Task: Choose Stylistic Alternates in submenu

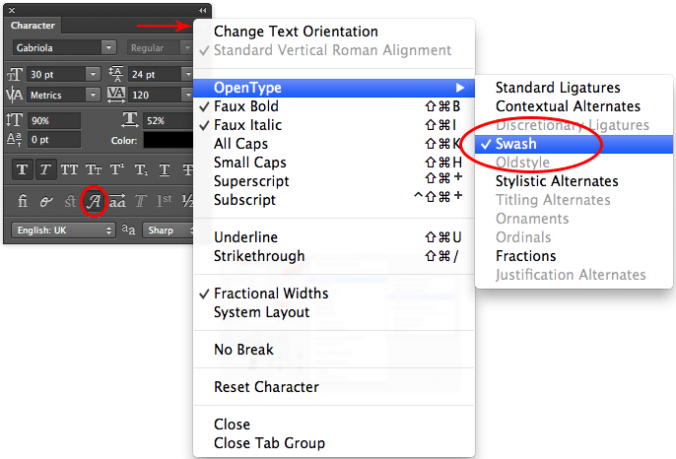Action: click(557, 181)
